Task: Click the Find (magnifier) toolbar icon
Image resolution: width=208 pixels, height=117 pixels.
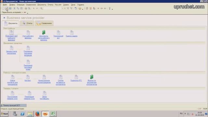Action: (x=41, y=8)
